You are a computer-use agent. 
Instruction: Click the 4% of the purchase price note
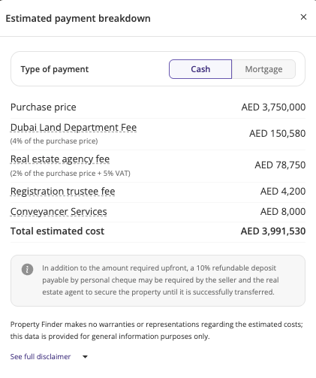tap(54, 141)
